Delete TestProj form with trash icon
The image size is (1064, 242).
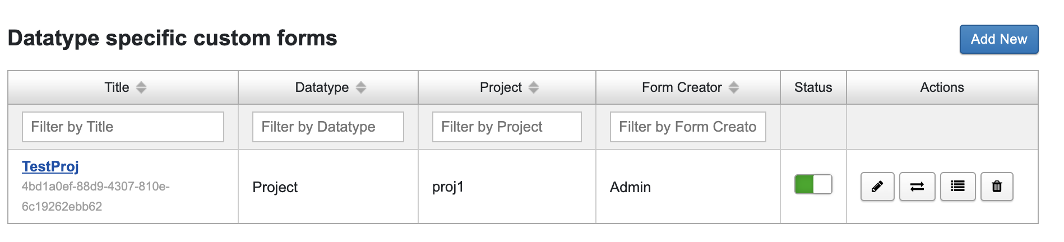click(997, 187)
